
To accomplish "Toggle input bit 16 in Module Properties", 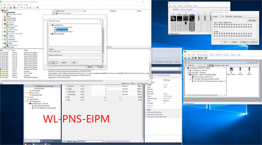I will (x=214, y=27).
